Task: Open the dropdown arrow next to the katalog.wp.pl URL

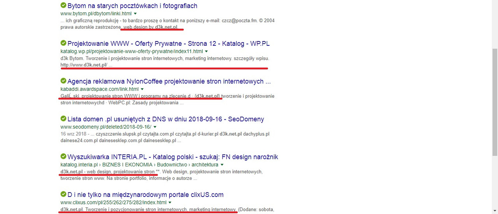Action: pos(206,52)
